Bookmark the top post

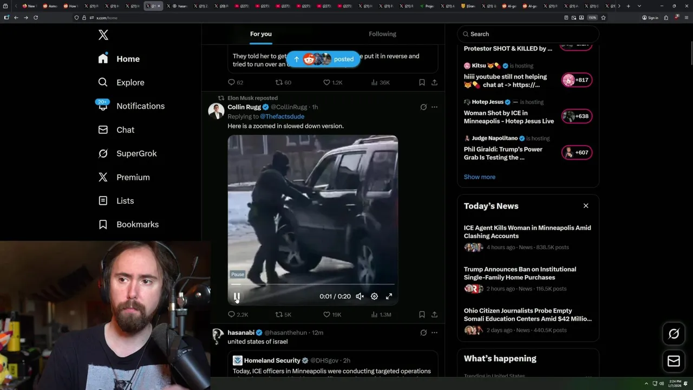click(x=422, y=82)
